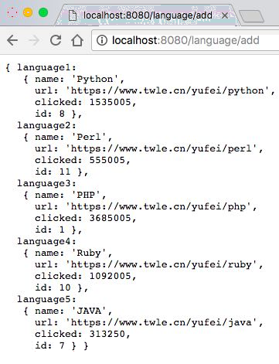
Task: Go back using the back arrow
Action: click(12, 40)
